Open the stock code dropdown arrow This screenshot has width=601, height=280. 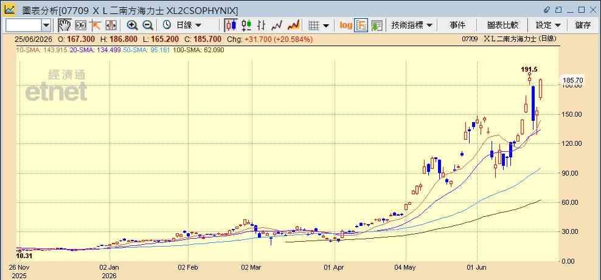[x=46, y=26]
